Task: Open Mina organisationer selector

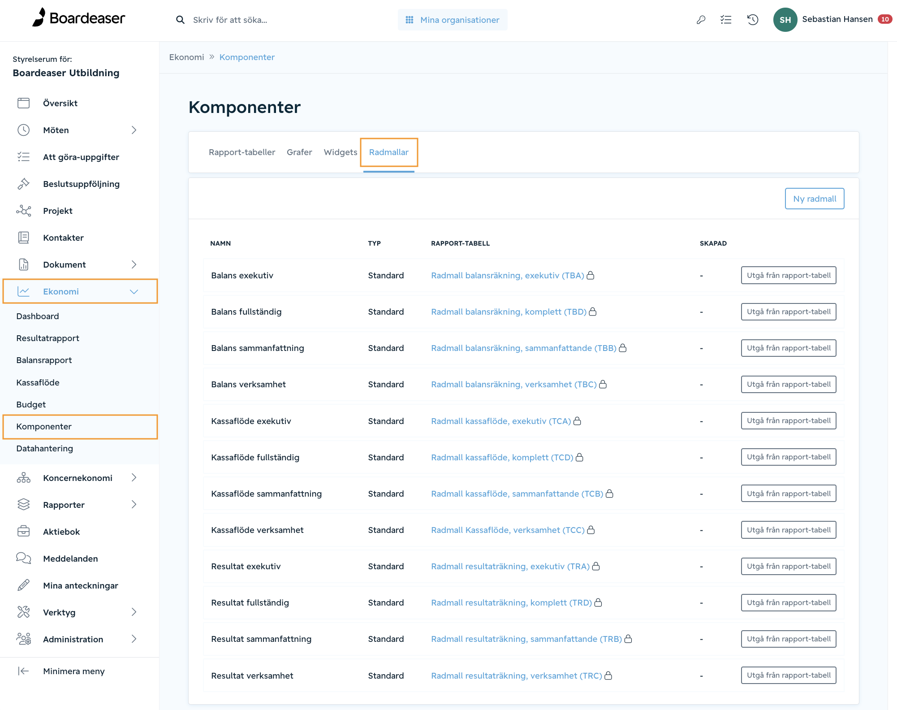Action: 453,20
